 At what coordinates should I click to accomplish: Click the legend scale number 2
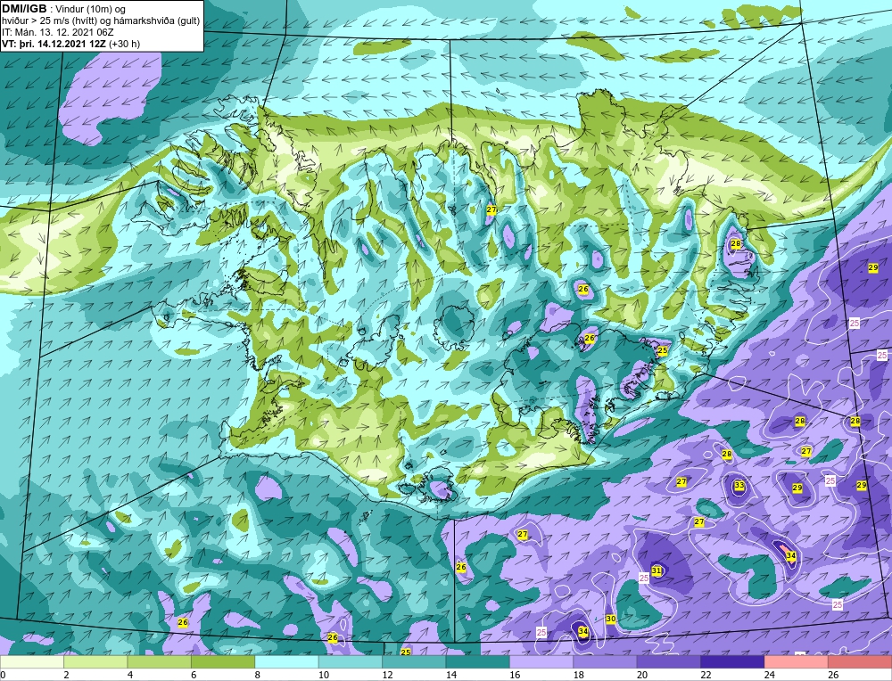pyautogui.click(x=66, y=676)
